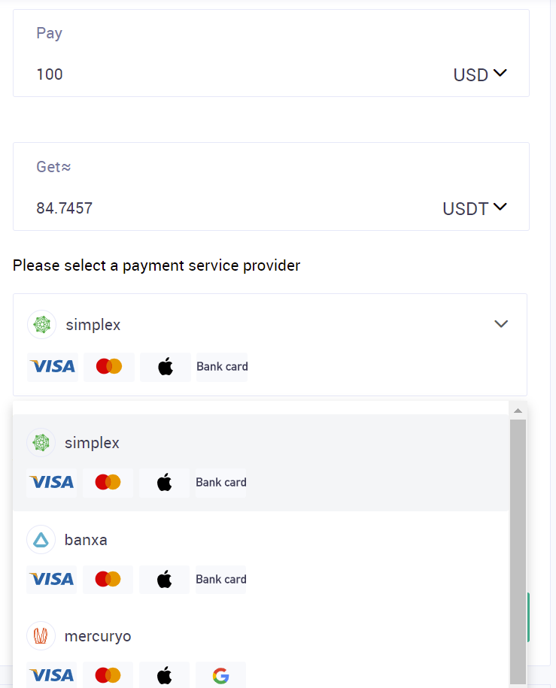Click the Google Pay icon under mercuryo
556x688 pixels.
[x=220, y=675]
